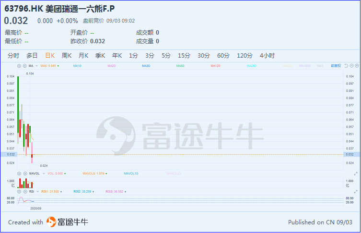The image size is (361, 233).
Task: Switch to the 120分 chart interval
Action: (245, 56)
